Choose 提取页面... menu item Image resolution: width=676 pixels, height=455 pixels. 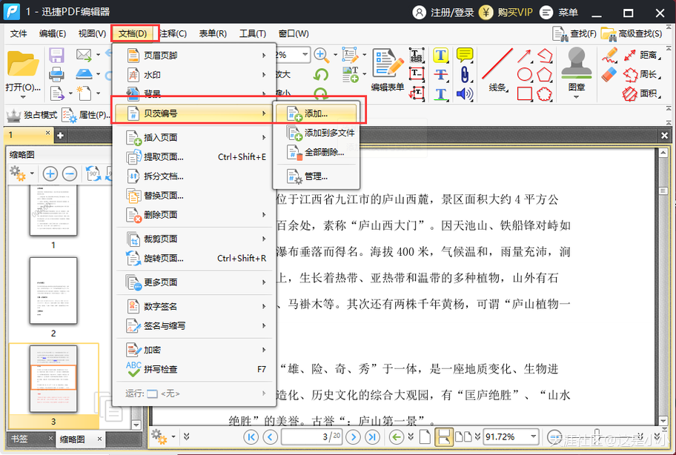click(195, 157)
